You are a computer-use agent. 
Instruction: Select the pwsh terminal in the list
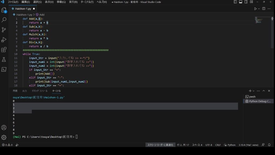252,97
